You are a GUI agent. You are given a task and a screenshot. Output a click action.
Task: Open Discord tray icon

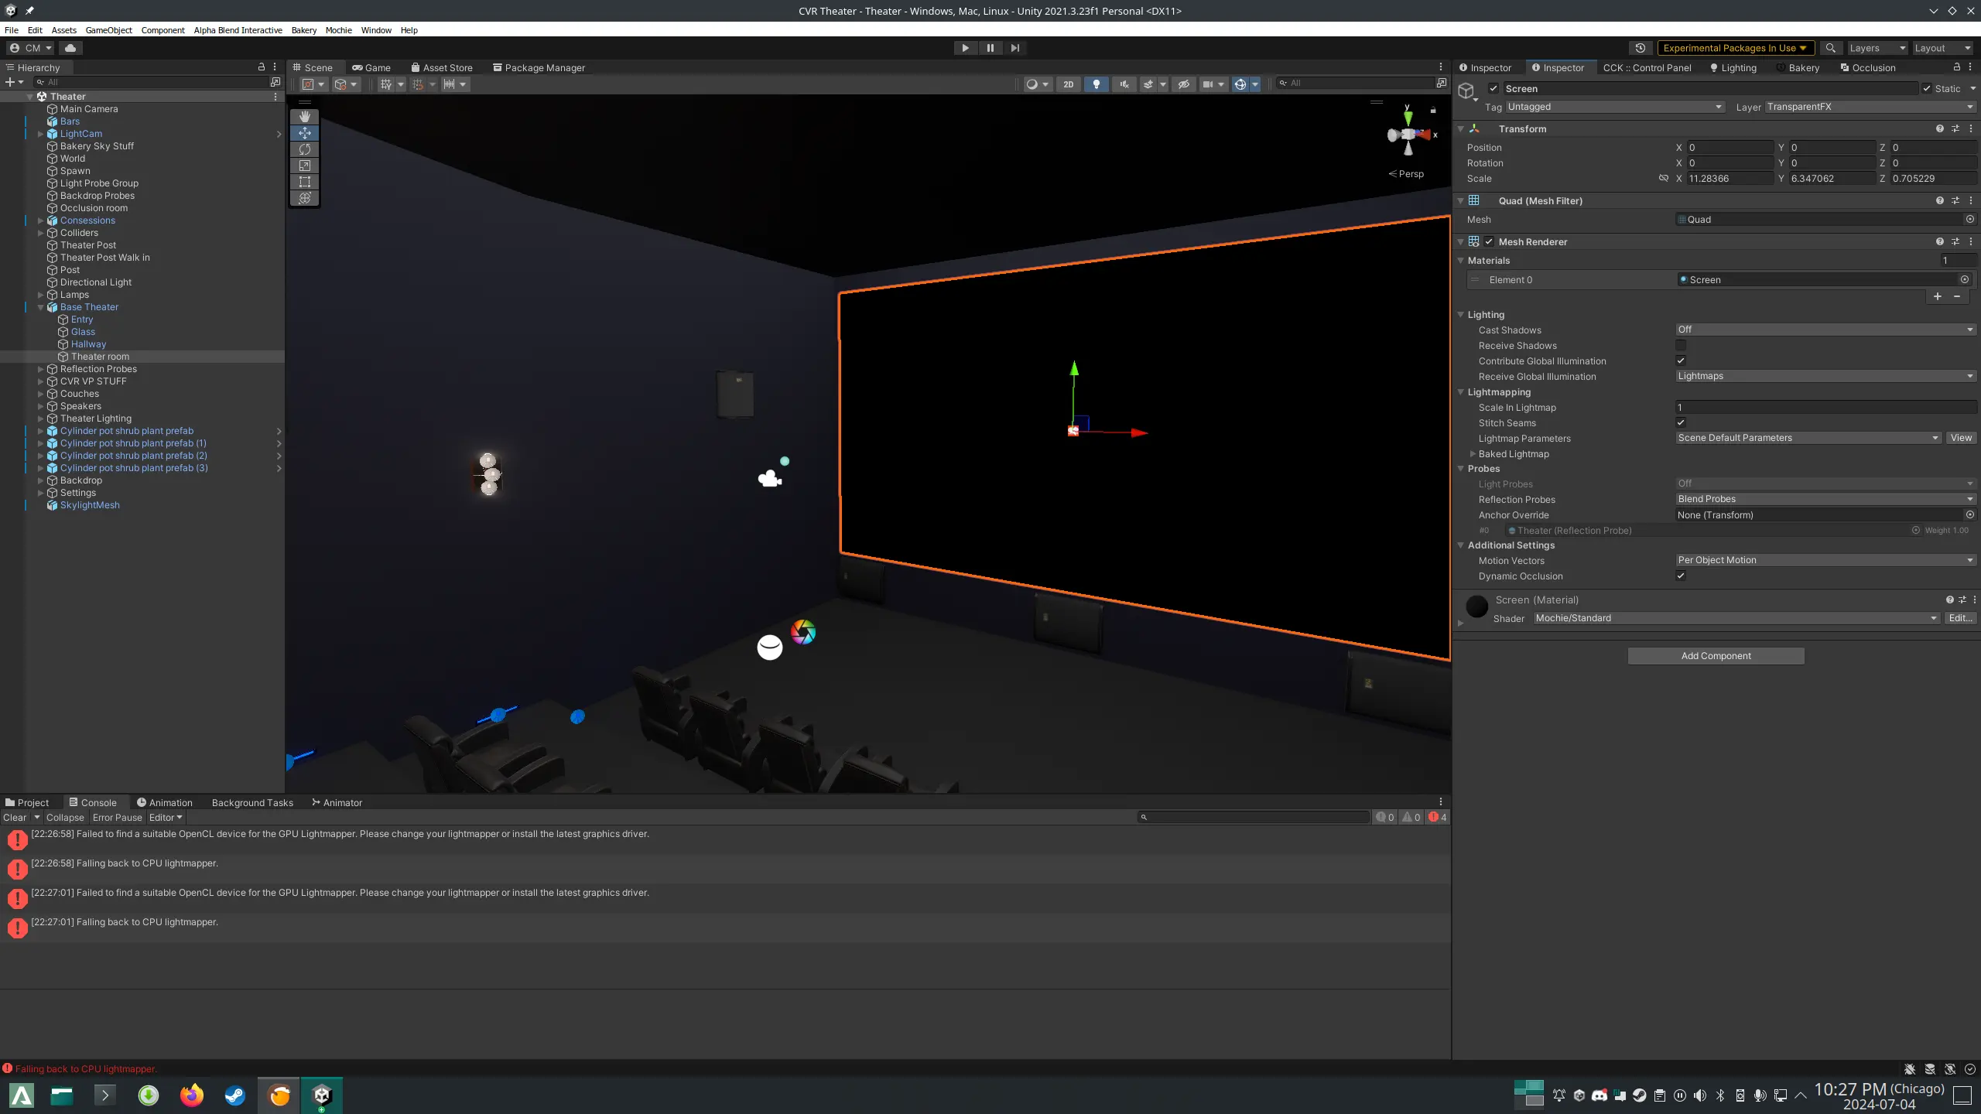click(1599, 1095)
